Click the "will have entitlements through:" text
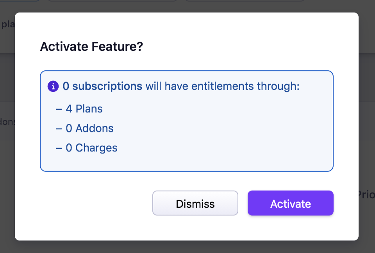The width and height of the screenshot is (375, 253). 222,86
